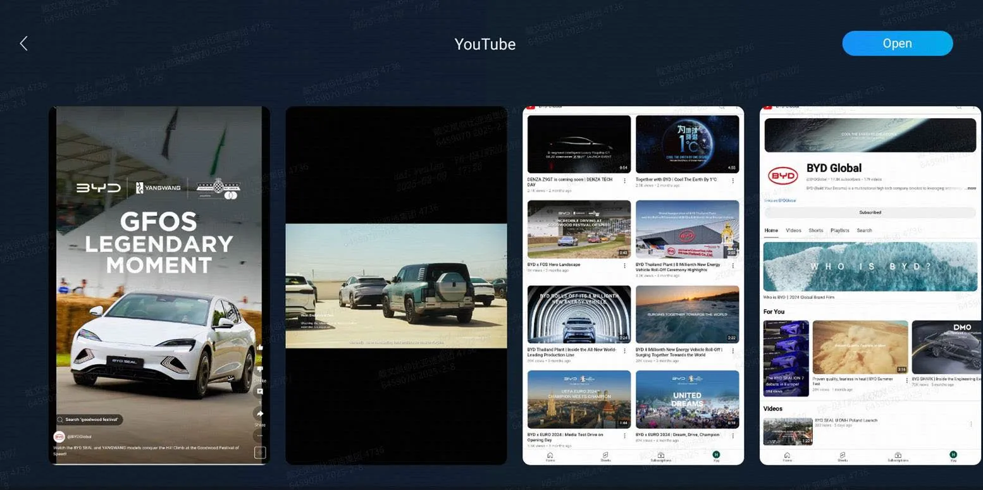Screen dimensions: 983x490
Task: View the landscape SUV video screenshot
Action: (396, 285)
